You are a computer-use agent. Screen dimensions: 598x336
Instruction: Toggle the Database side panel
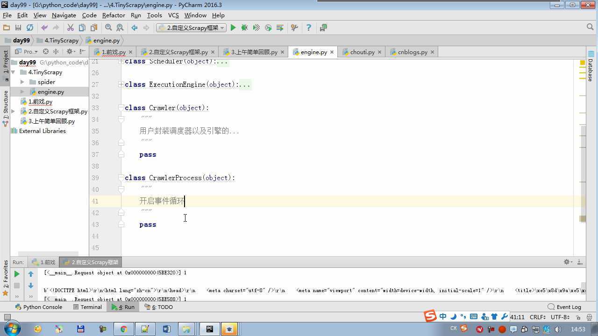[x=591, y=67]
